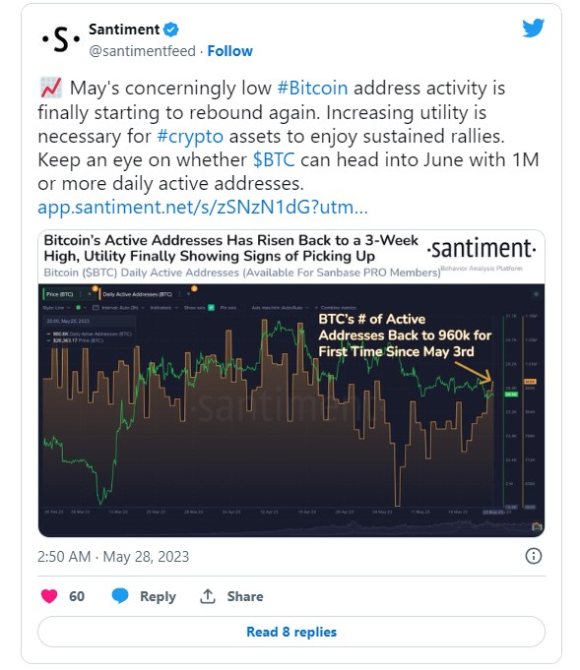The height and width of the screenshot is (670, 580).
Task: Click the Share upload icon
Action: pos(208,595)
